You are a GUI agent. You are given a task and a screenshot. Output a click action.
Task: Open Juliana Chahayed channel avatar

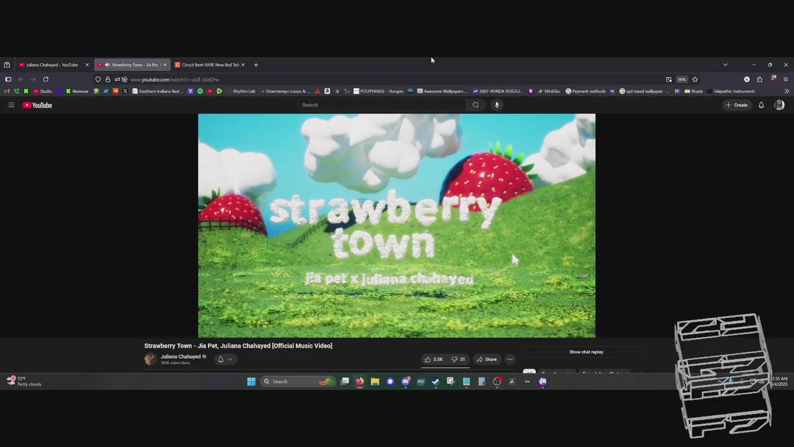tap(150, 359)
